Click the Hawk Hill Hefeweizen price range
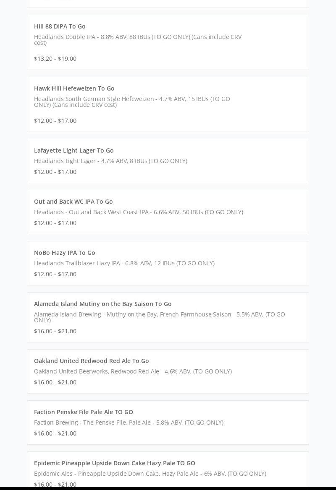 tap(55, 121)
